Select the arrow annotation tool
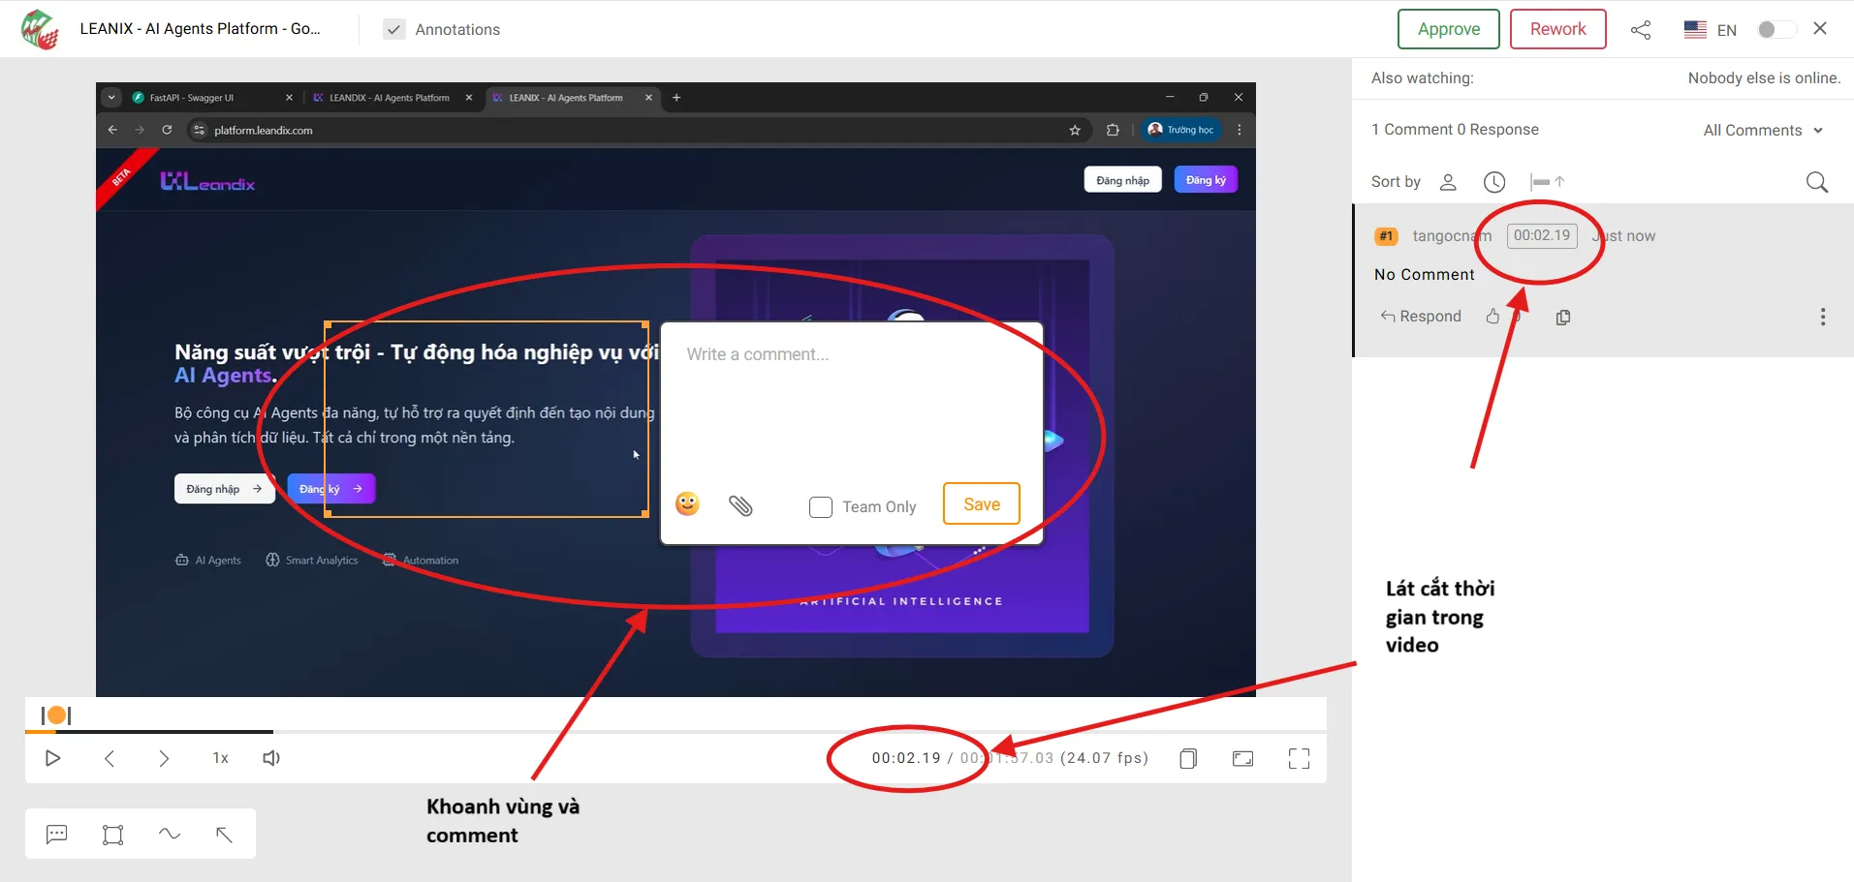The width and height of the screenshot is (1854, 882). click(225, 834)
